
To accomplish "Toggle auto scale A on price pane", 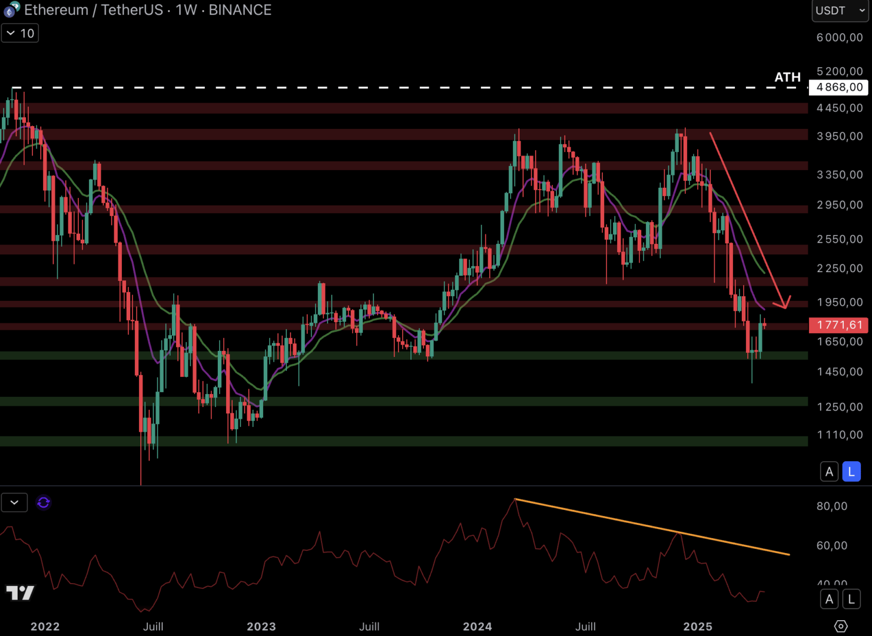I will point(829,471).
